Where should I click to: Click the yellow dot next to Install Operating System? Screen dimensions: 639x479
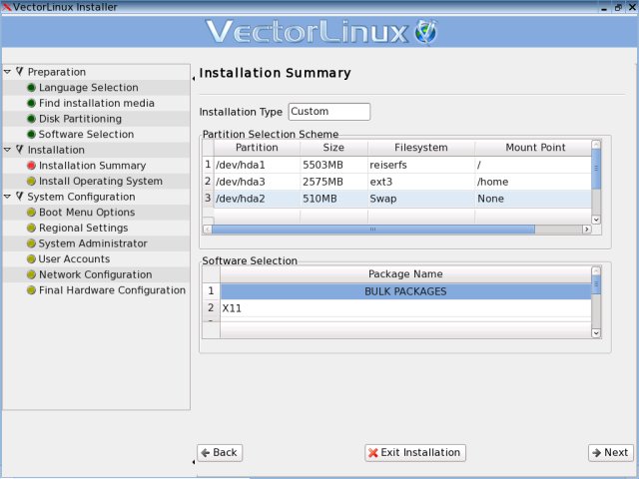tap(31, 182)
